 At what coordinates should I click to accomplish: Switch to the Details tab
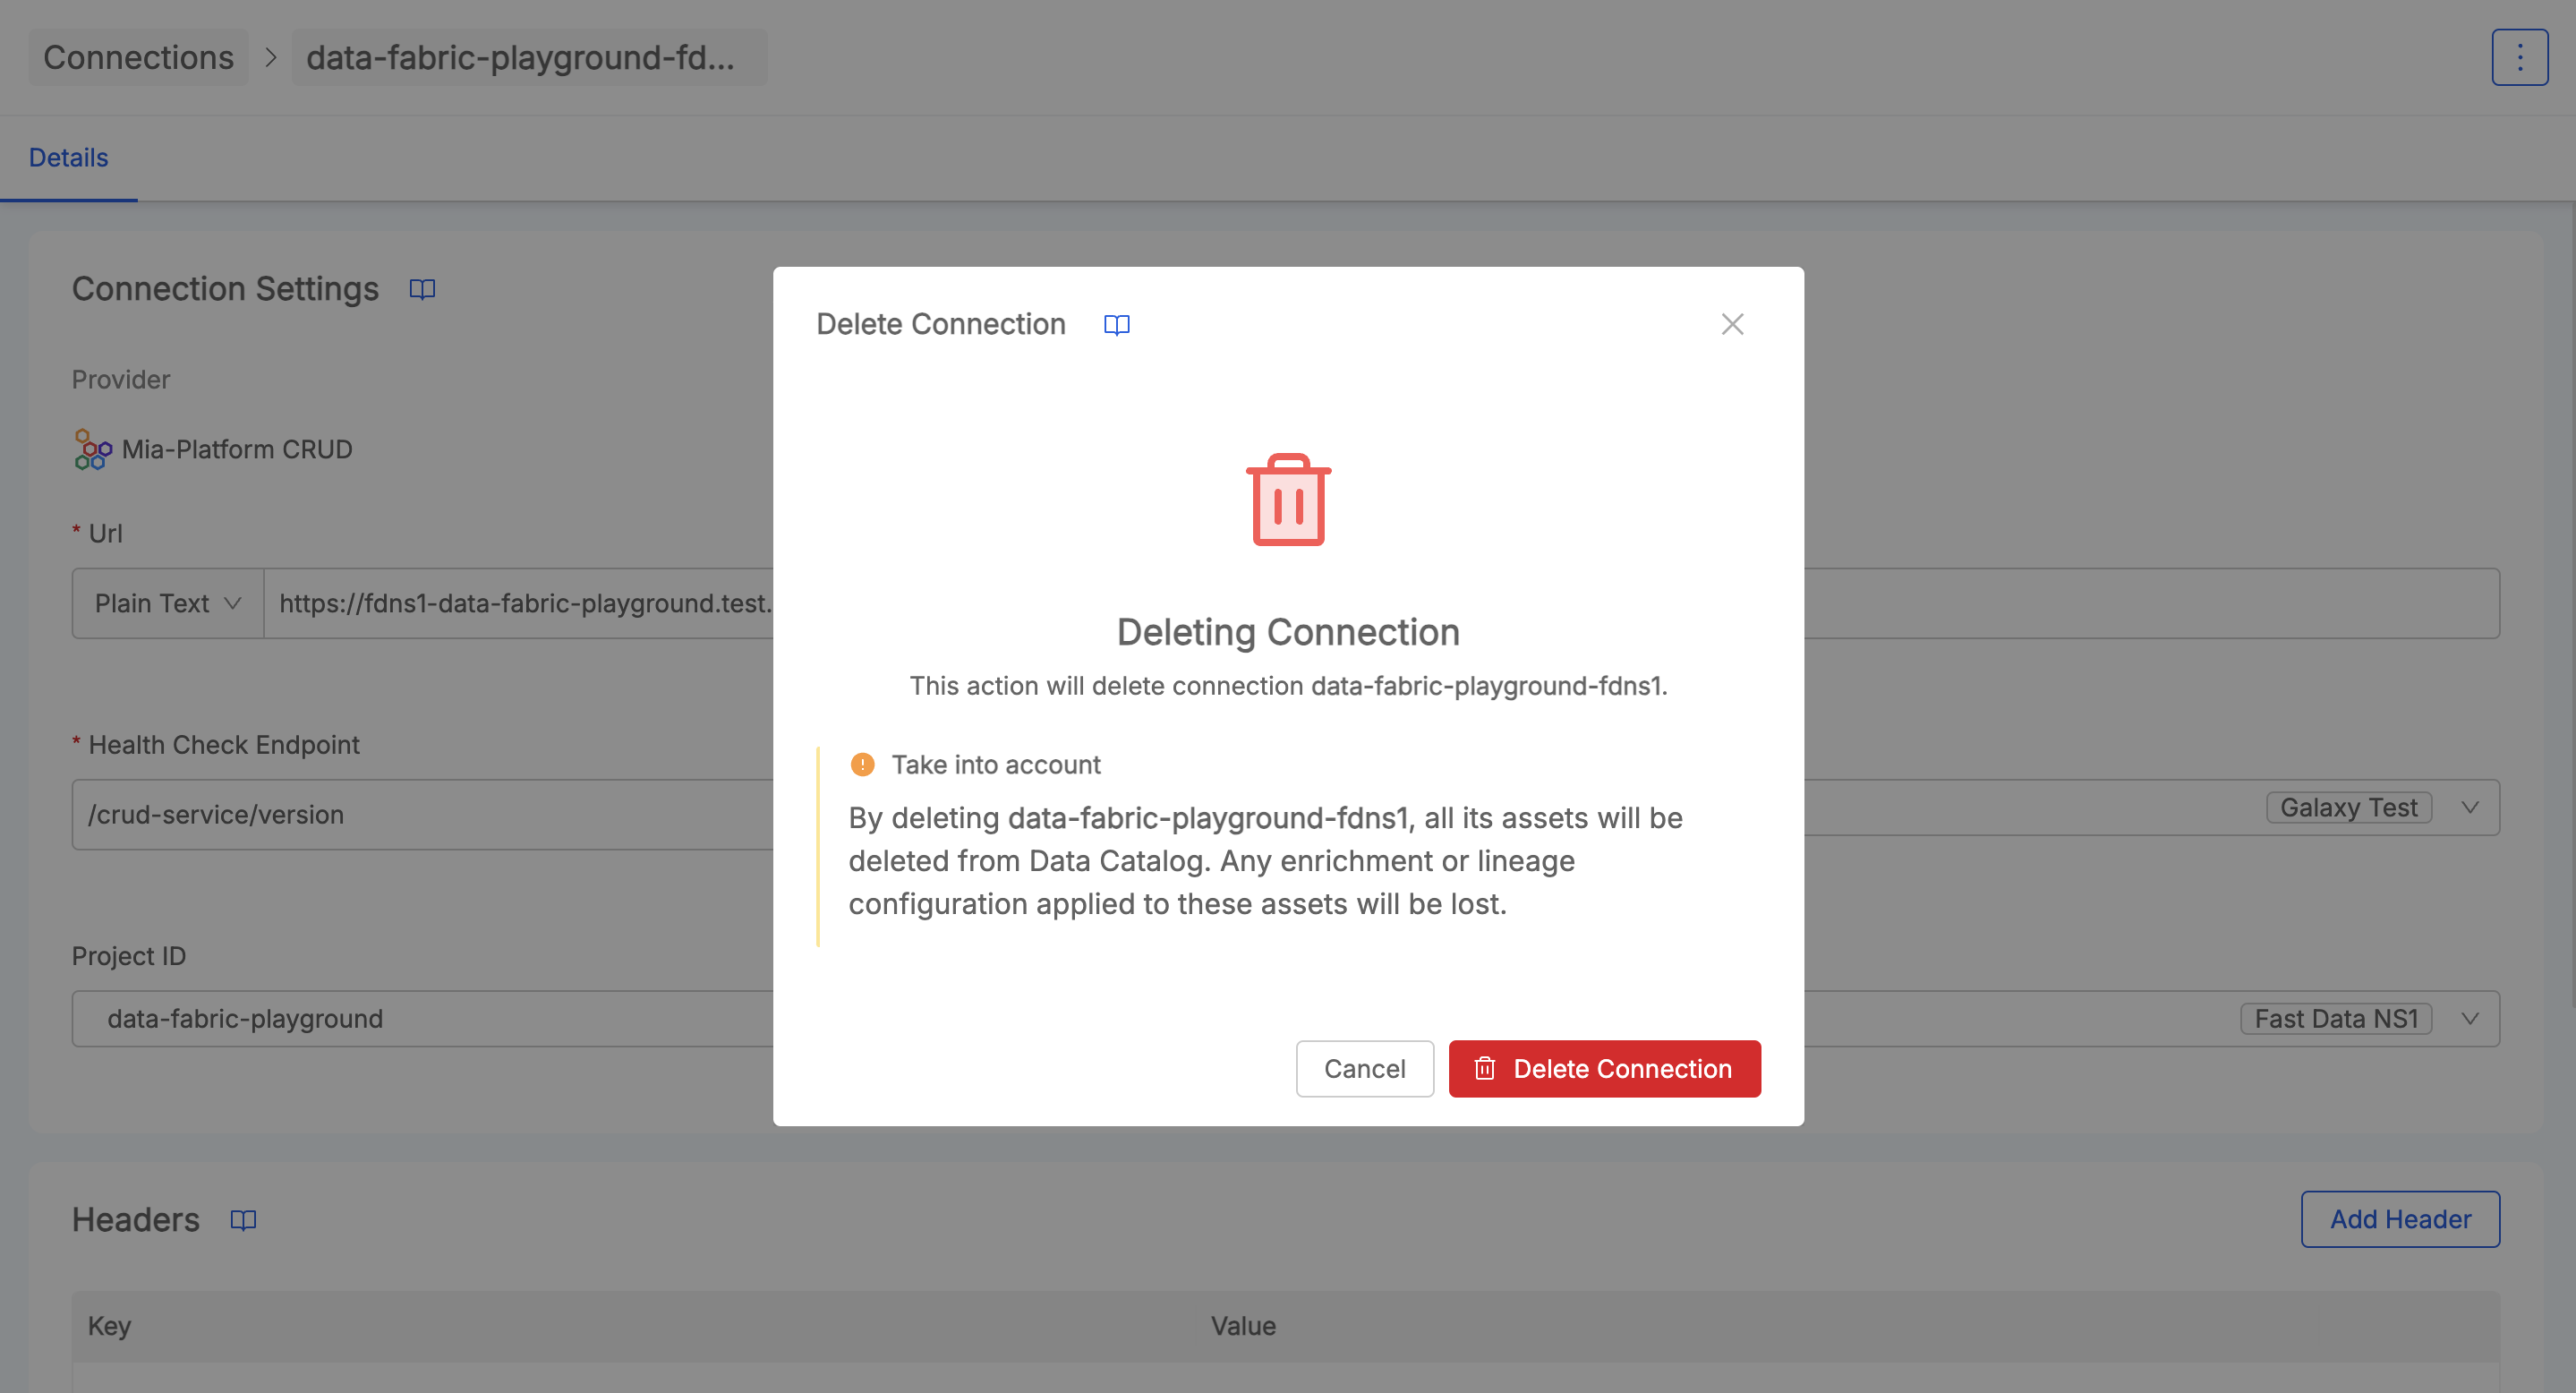[68, 157]
